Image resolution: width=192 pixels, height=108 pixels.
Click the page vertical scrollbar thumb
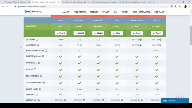(x=191, y=35)
